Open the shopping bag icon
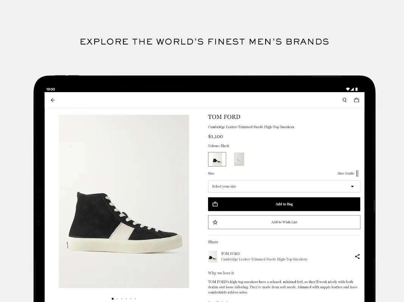The image size is (404, 302). (356, 100)
